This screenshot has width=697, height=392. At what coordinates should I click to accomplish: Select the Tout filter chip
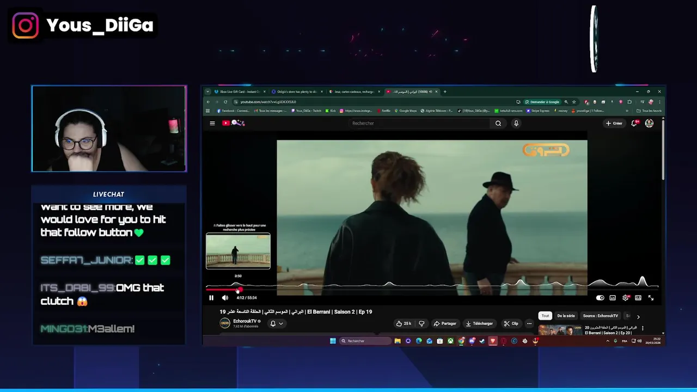(x=545, y=316)
